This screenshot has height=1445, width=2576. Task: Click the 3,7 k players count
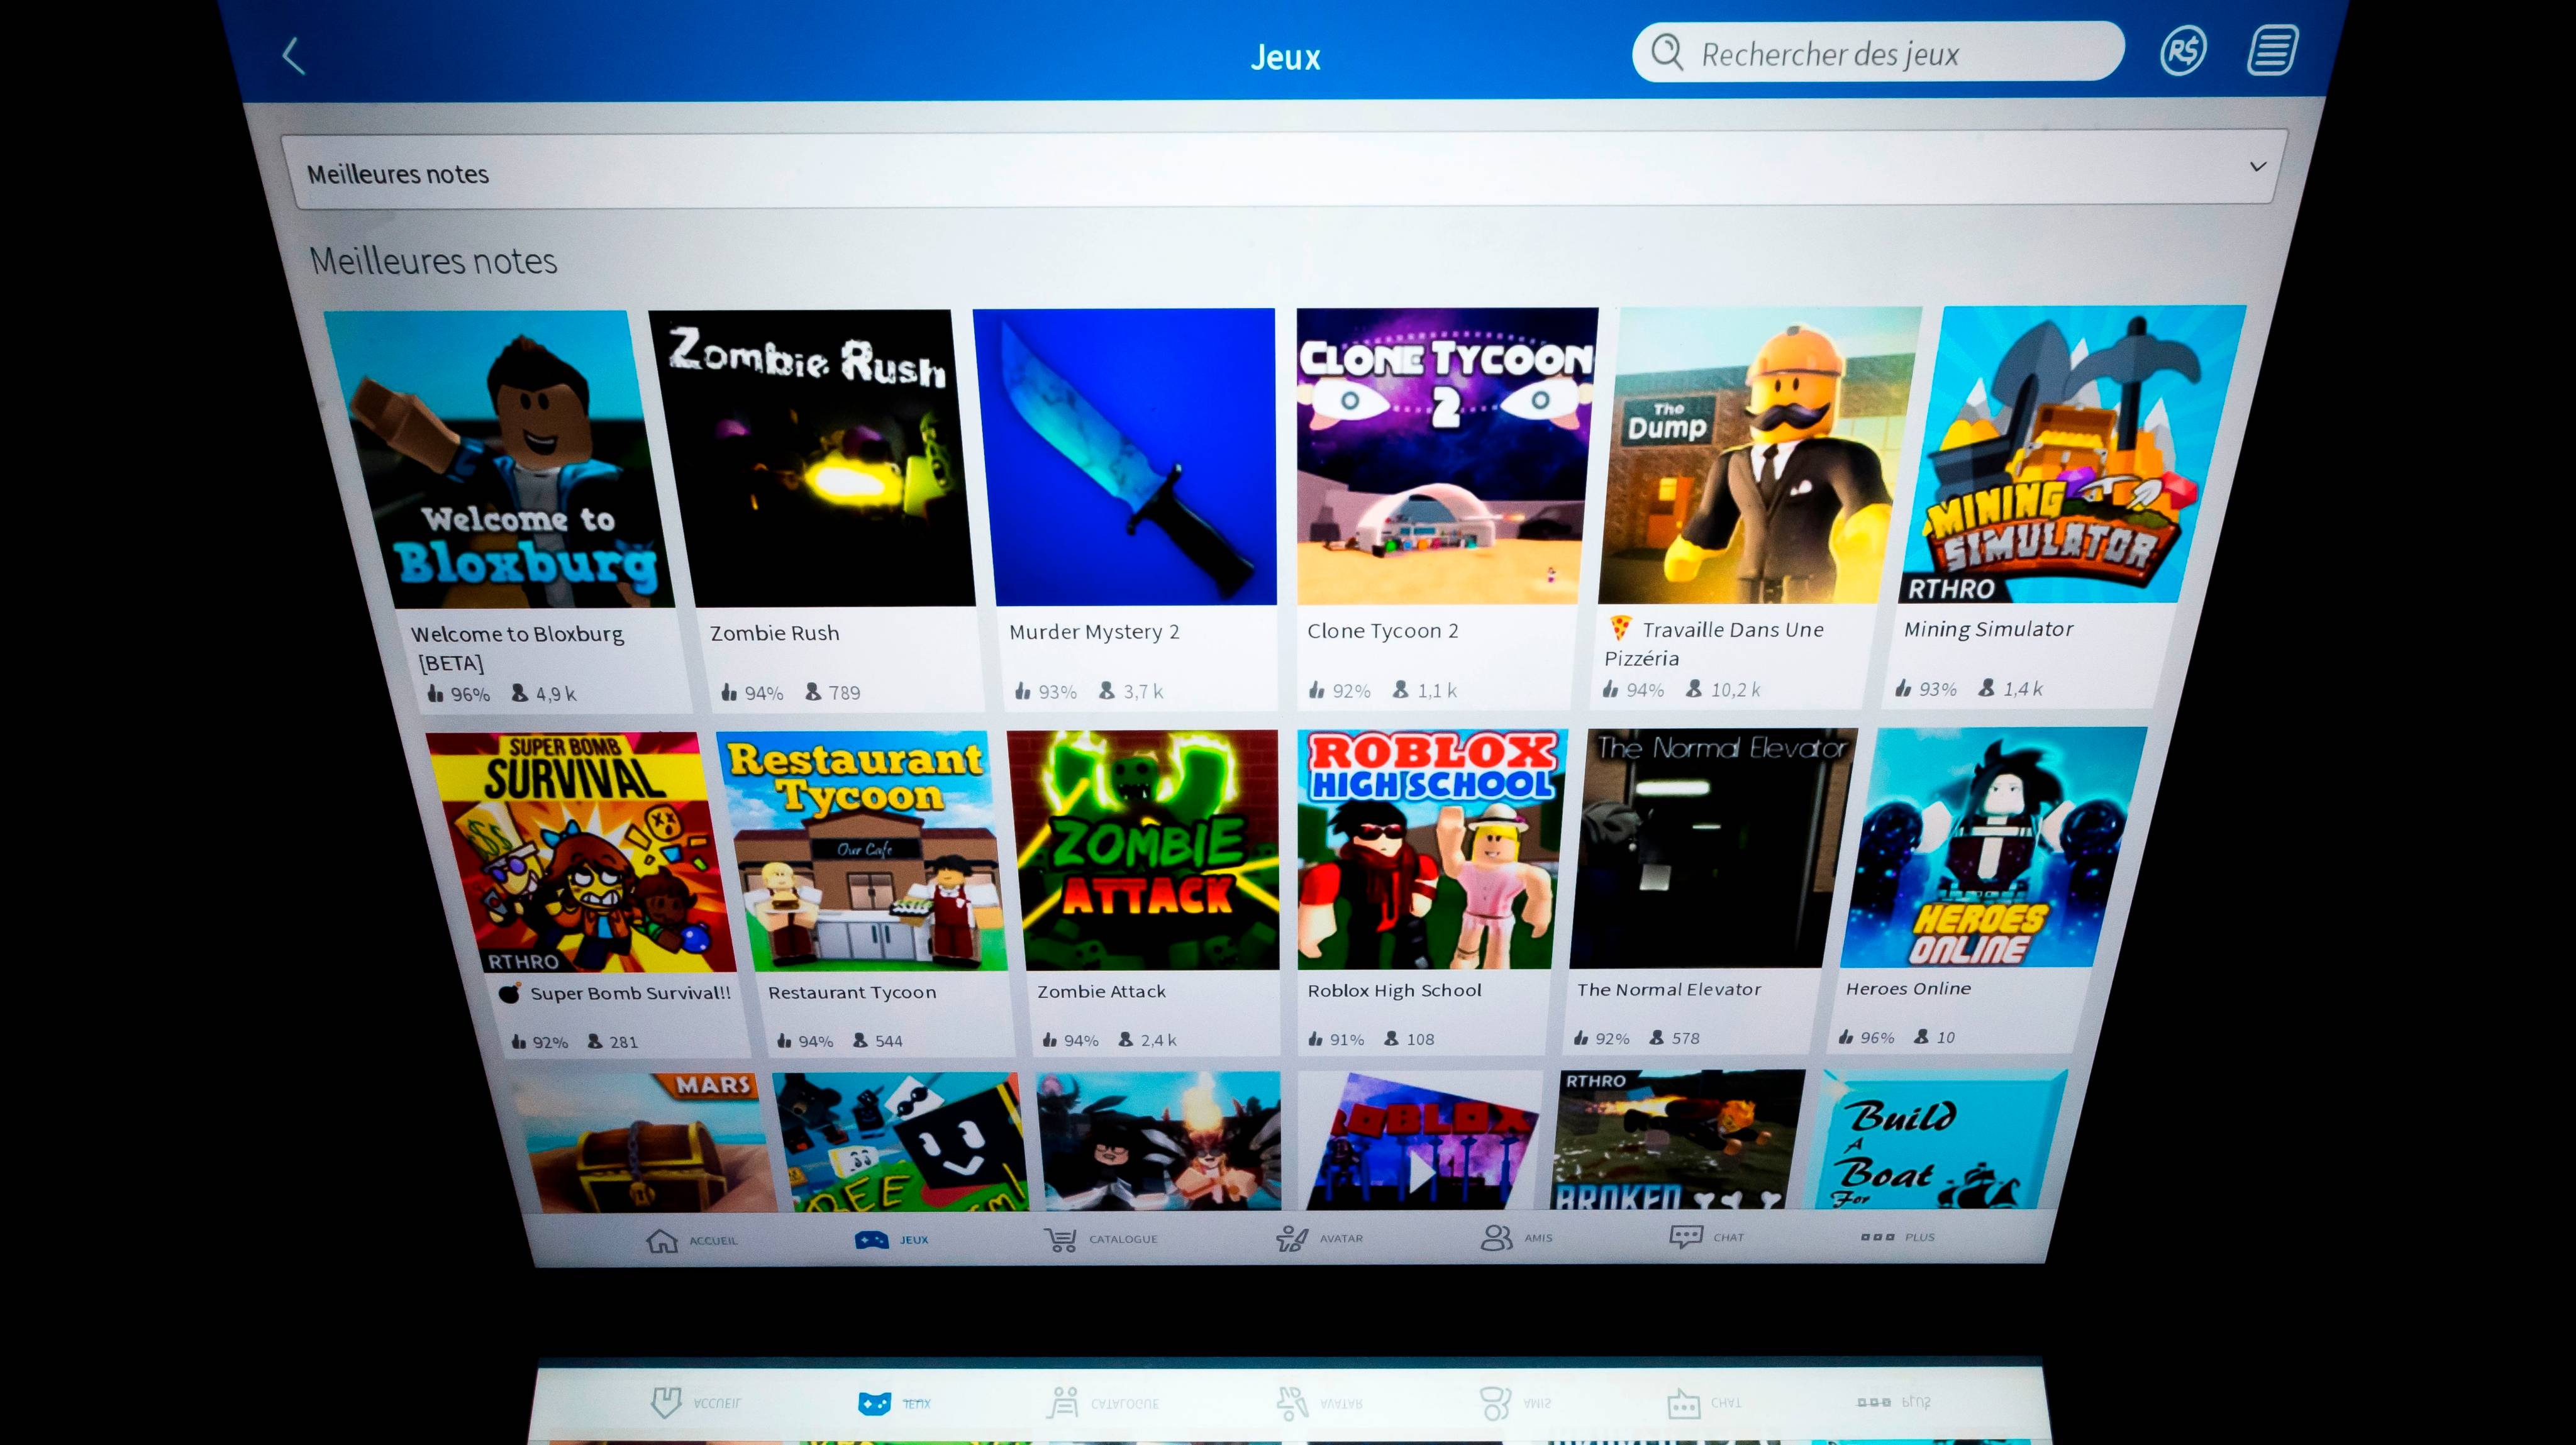pyautogui.click(x=1143, y=692)
